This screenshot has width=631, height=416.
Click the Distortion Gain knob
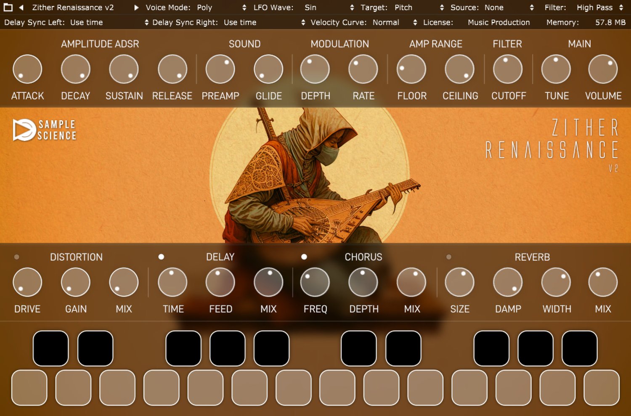click(76, 282)
